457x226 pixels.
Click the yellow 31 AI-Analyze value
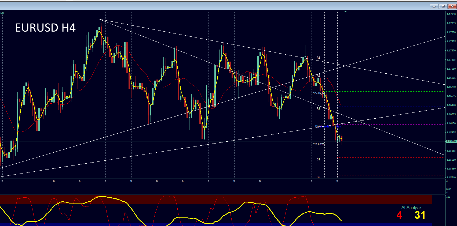[420, 215]
